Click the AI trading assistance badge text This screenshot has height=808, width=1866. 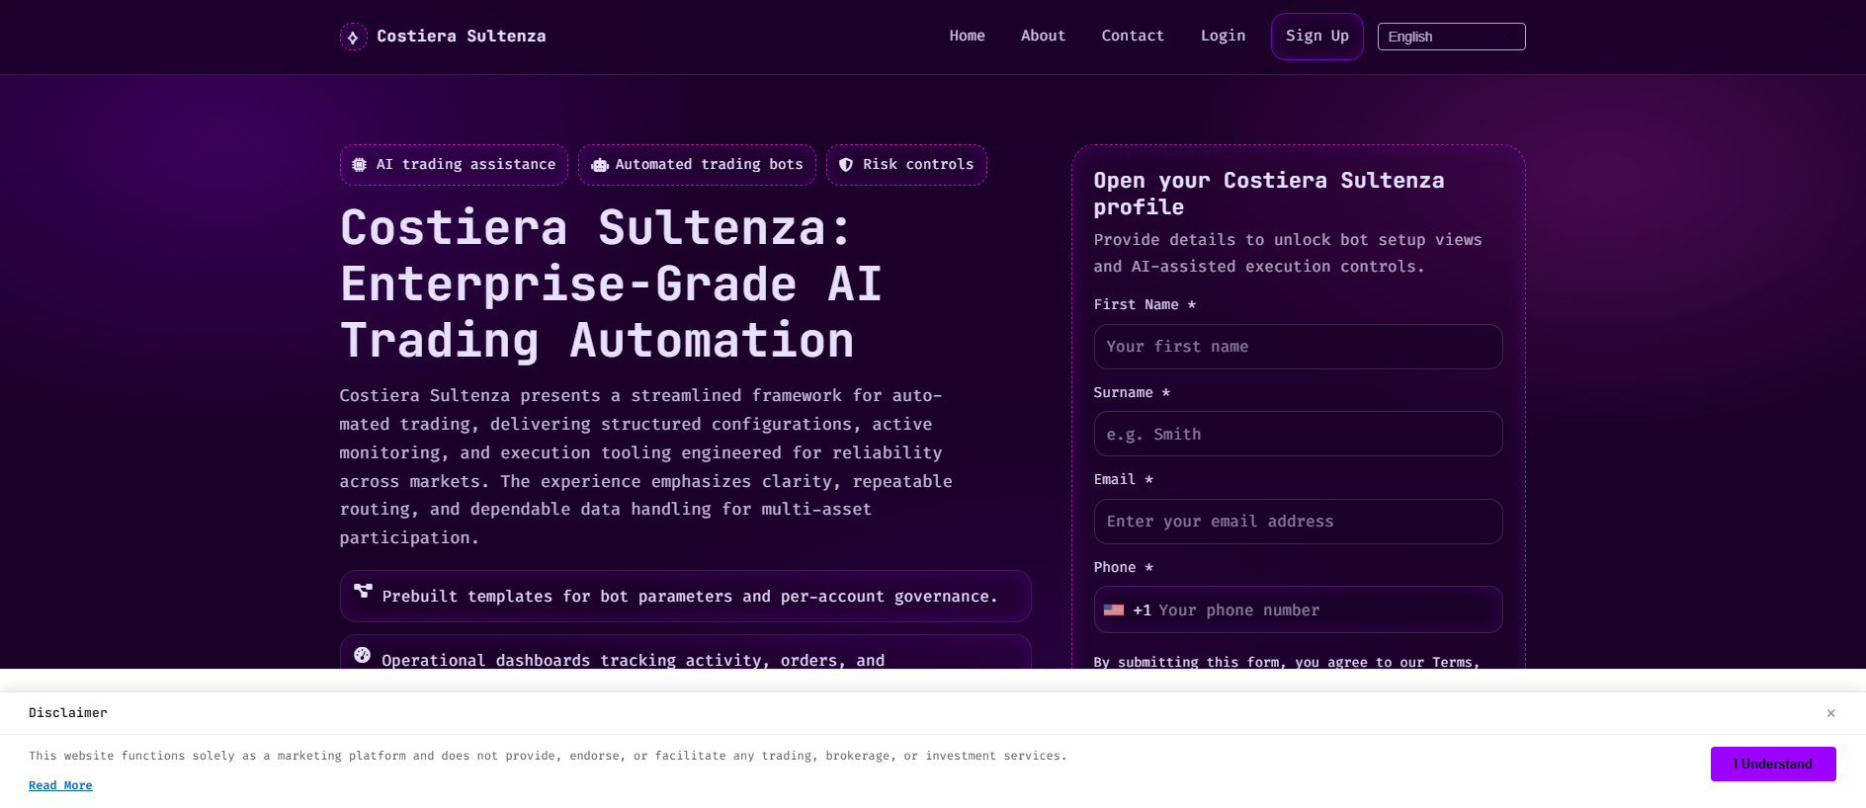(466, 165)
